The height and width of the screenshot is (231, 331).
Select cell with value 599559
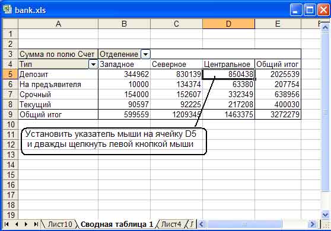[x=125, y=114]
